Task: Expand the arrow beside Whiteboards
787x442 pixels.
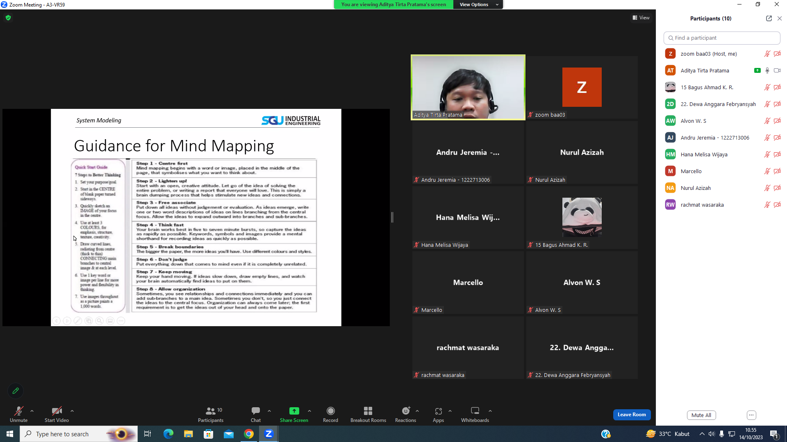Action: pos(490,411)
